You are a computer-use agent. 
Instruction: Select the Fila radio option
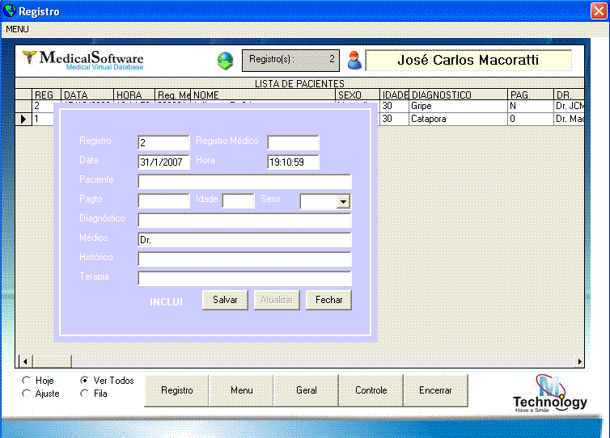point(84,394)
